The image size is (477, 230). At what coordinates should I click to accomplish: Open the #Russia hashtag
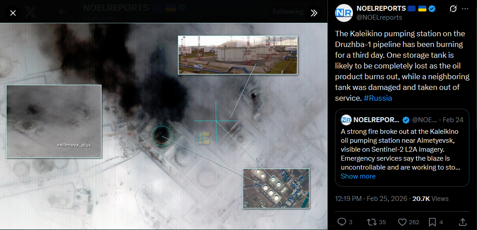click(x=378, y=98)
